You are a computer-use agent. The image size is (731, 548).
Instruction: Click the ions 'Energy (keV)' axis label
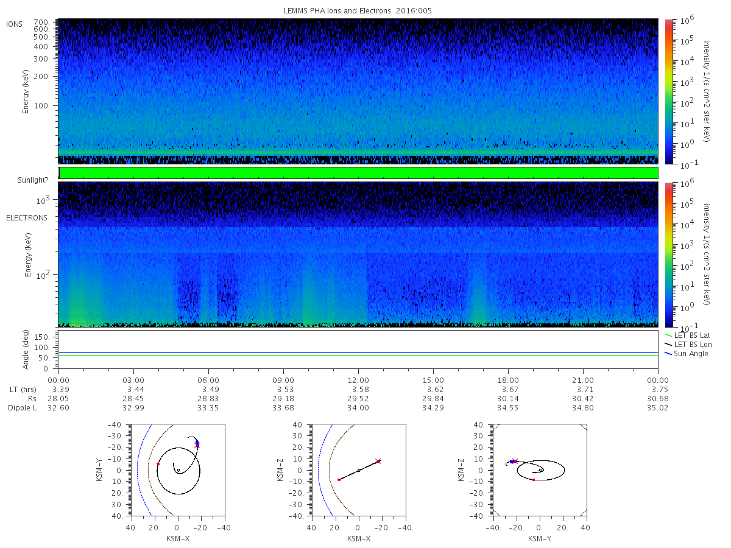(26, 91)
